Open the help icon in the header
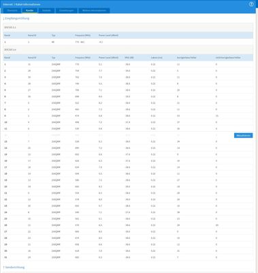The image size is (258, 273). pyautogui.click(x=251, y=4)
